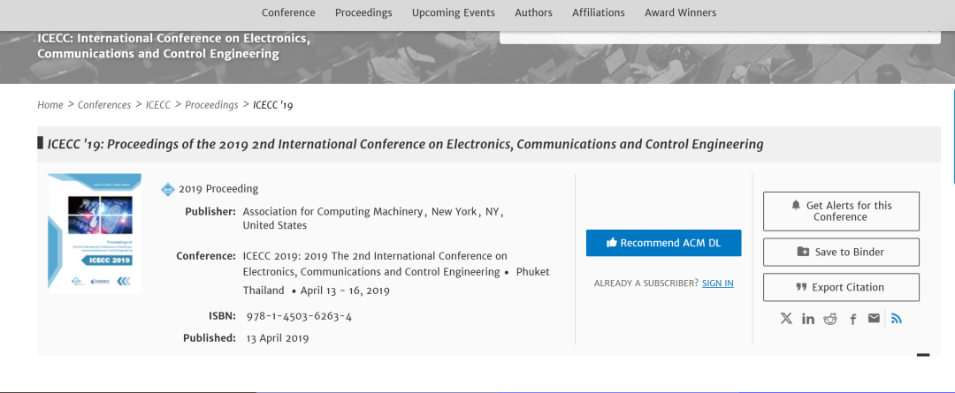955x393 pixels.
Task: Open the RSS feed icon
Action: [896, 318]
